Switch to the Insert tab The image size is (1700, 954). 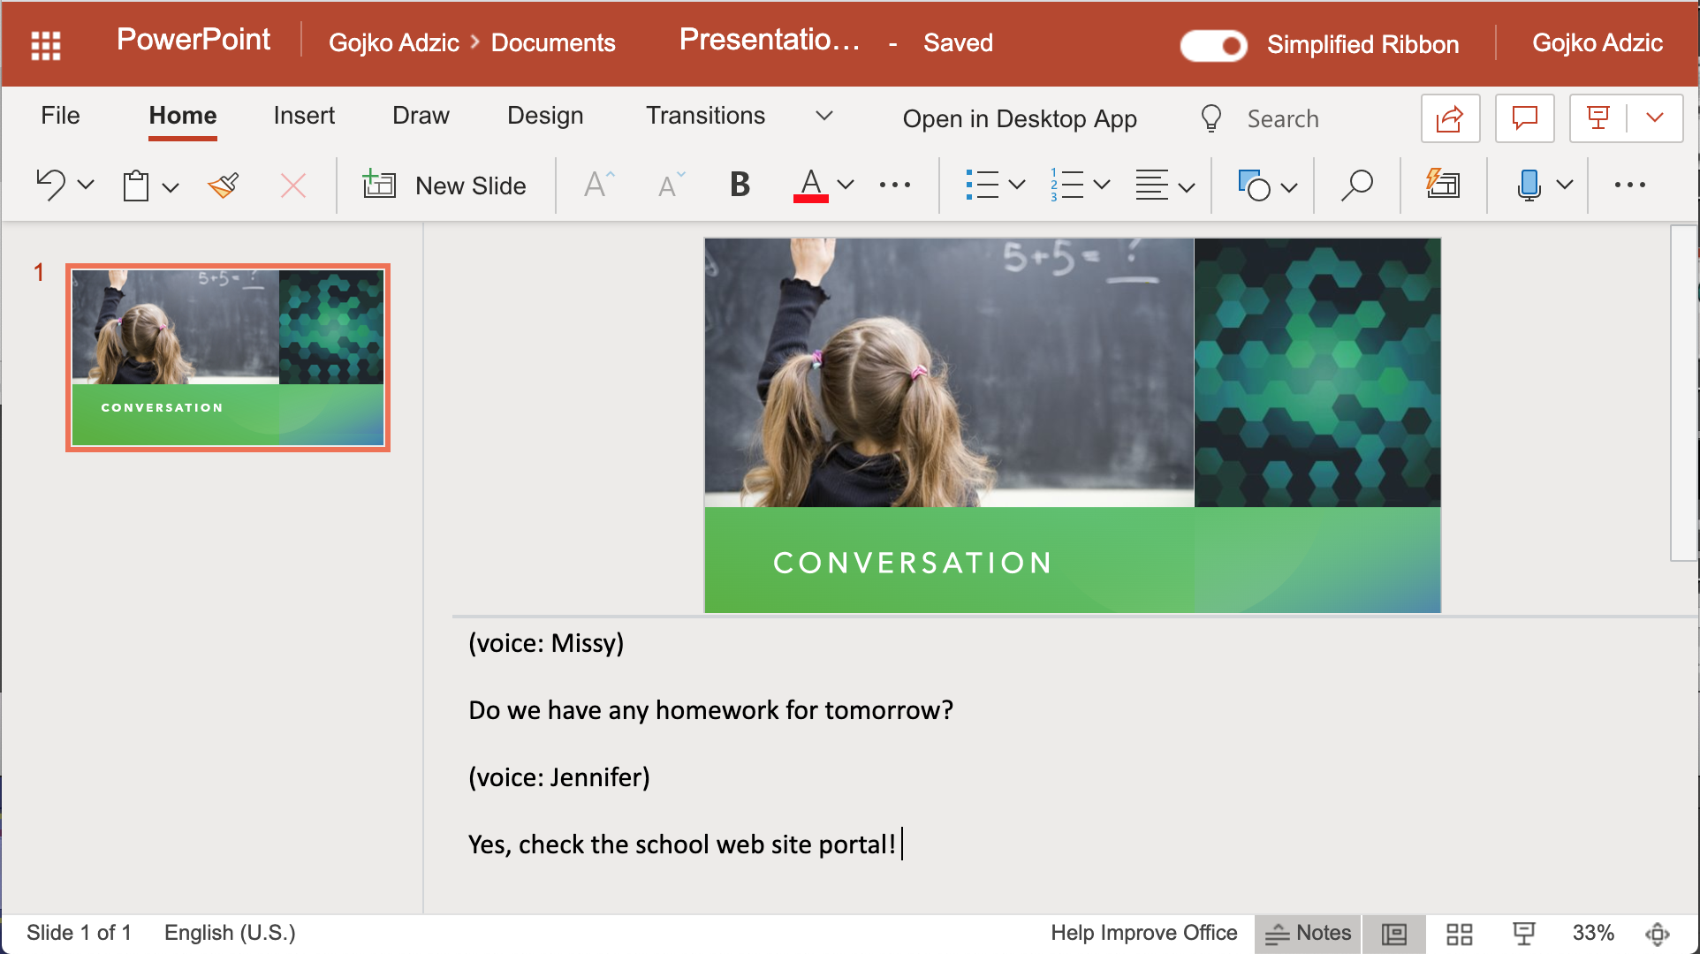pyautogui.click(x=304, y=116)
